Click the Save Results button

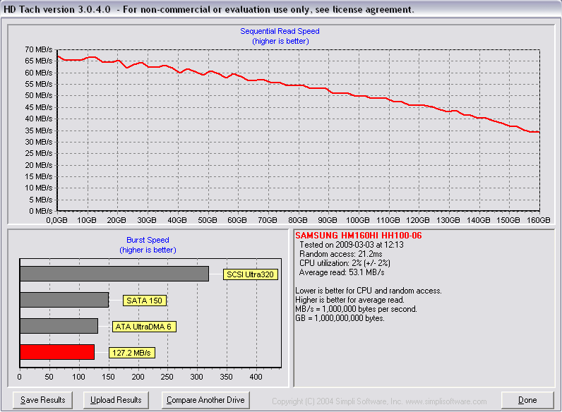[43, 400]
